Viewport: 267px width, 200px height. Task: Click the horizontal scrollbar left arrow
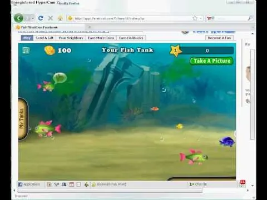coord(14,190)
